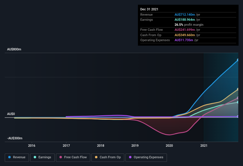Click the Cash From Op label in tooltip

coord(151,35)
